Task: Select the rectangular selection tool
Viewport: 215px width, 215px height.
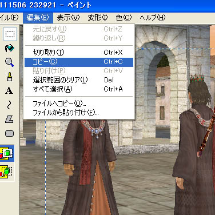Action: (10, 34)
